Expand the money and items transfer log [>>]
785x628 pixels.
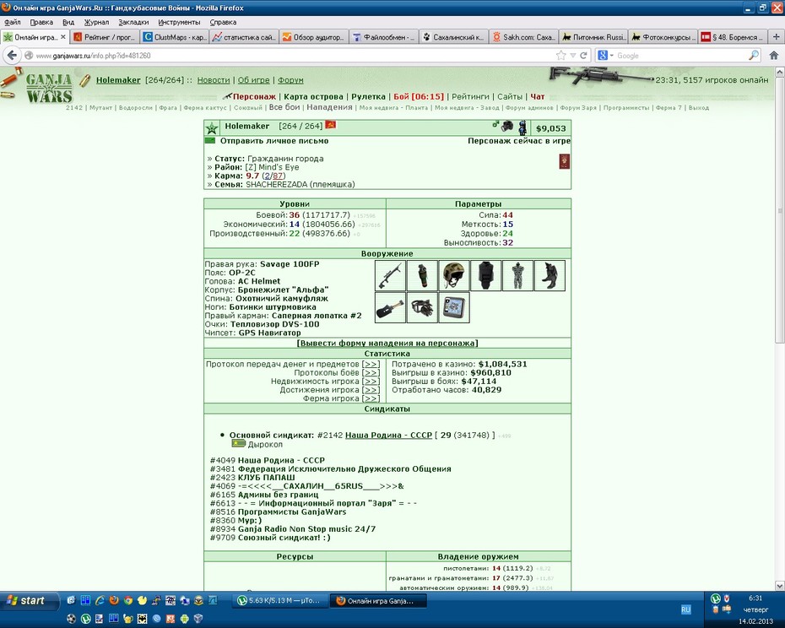point(371,364)
